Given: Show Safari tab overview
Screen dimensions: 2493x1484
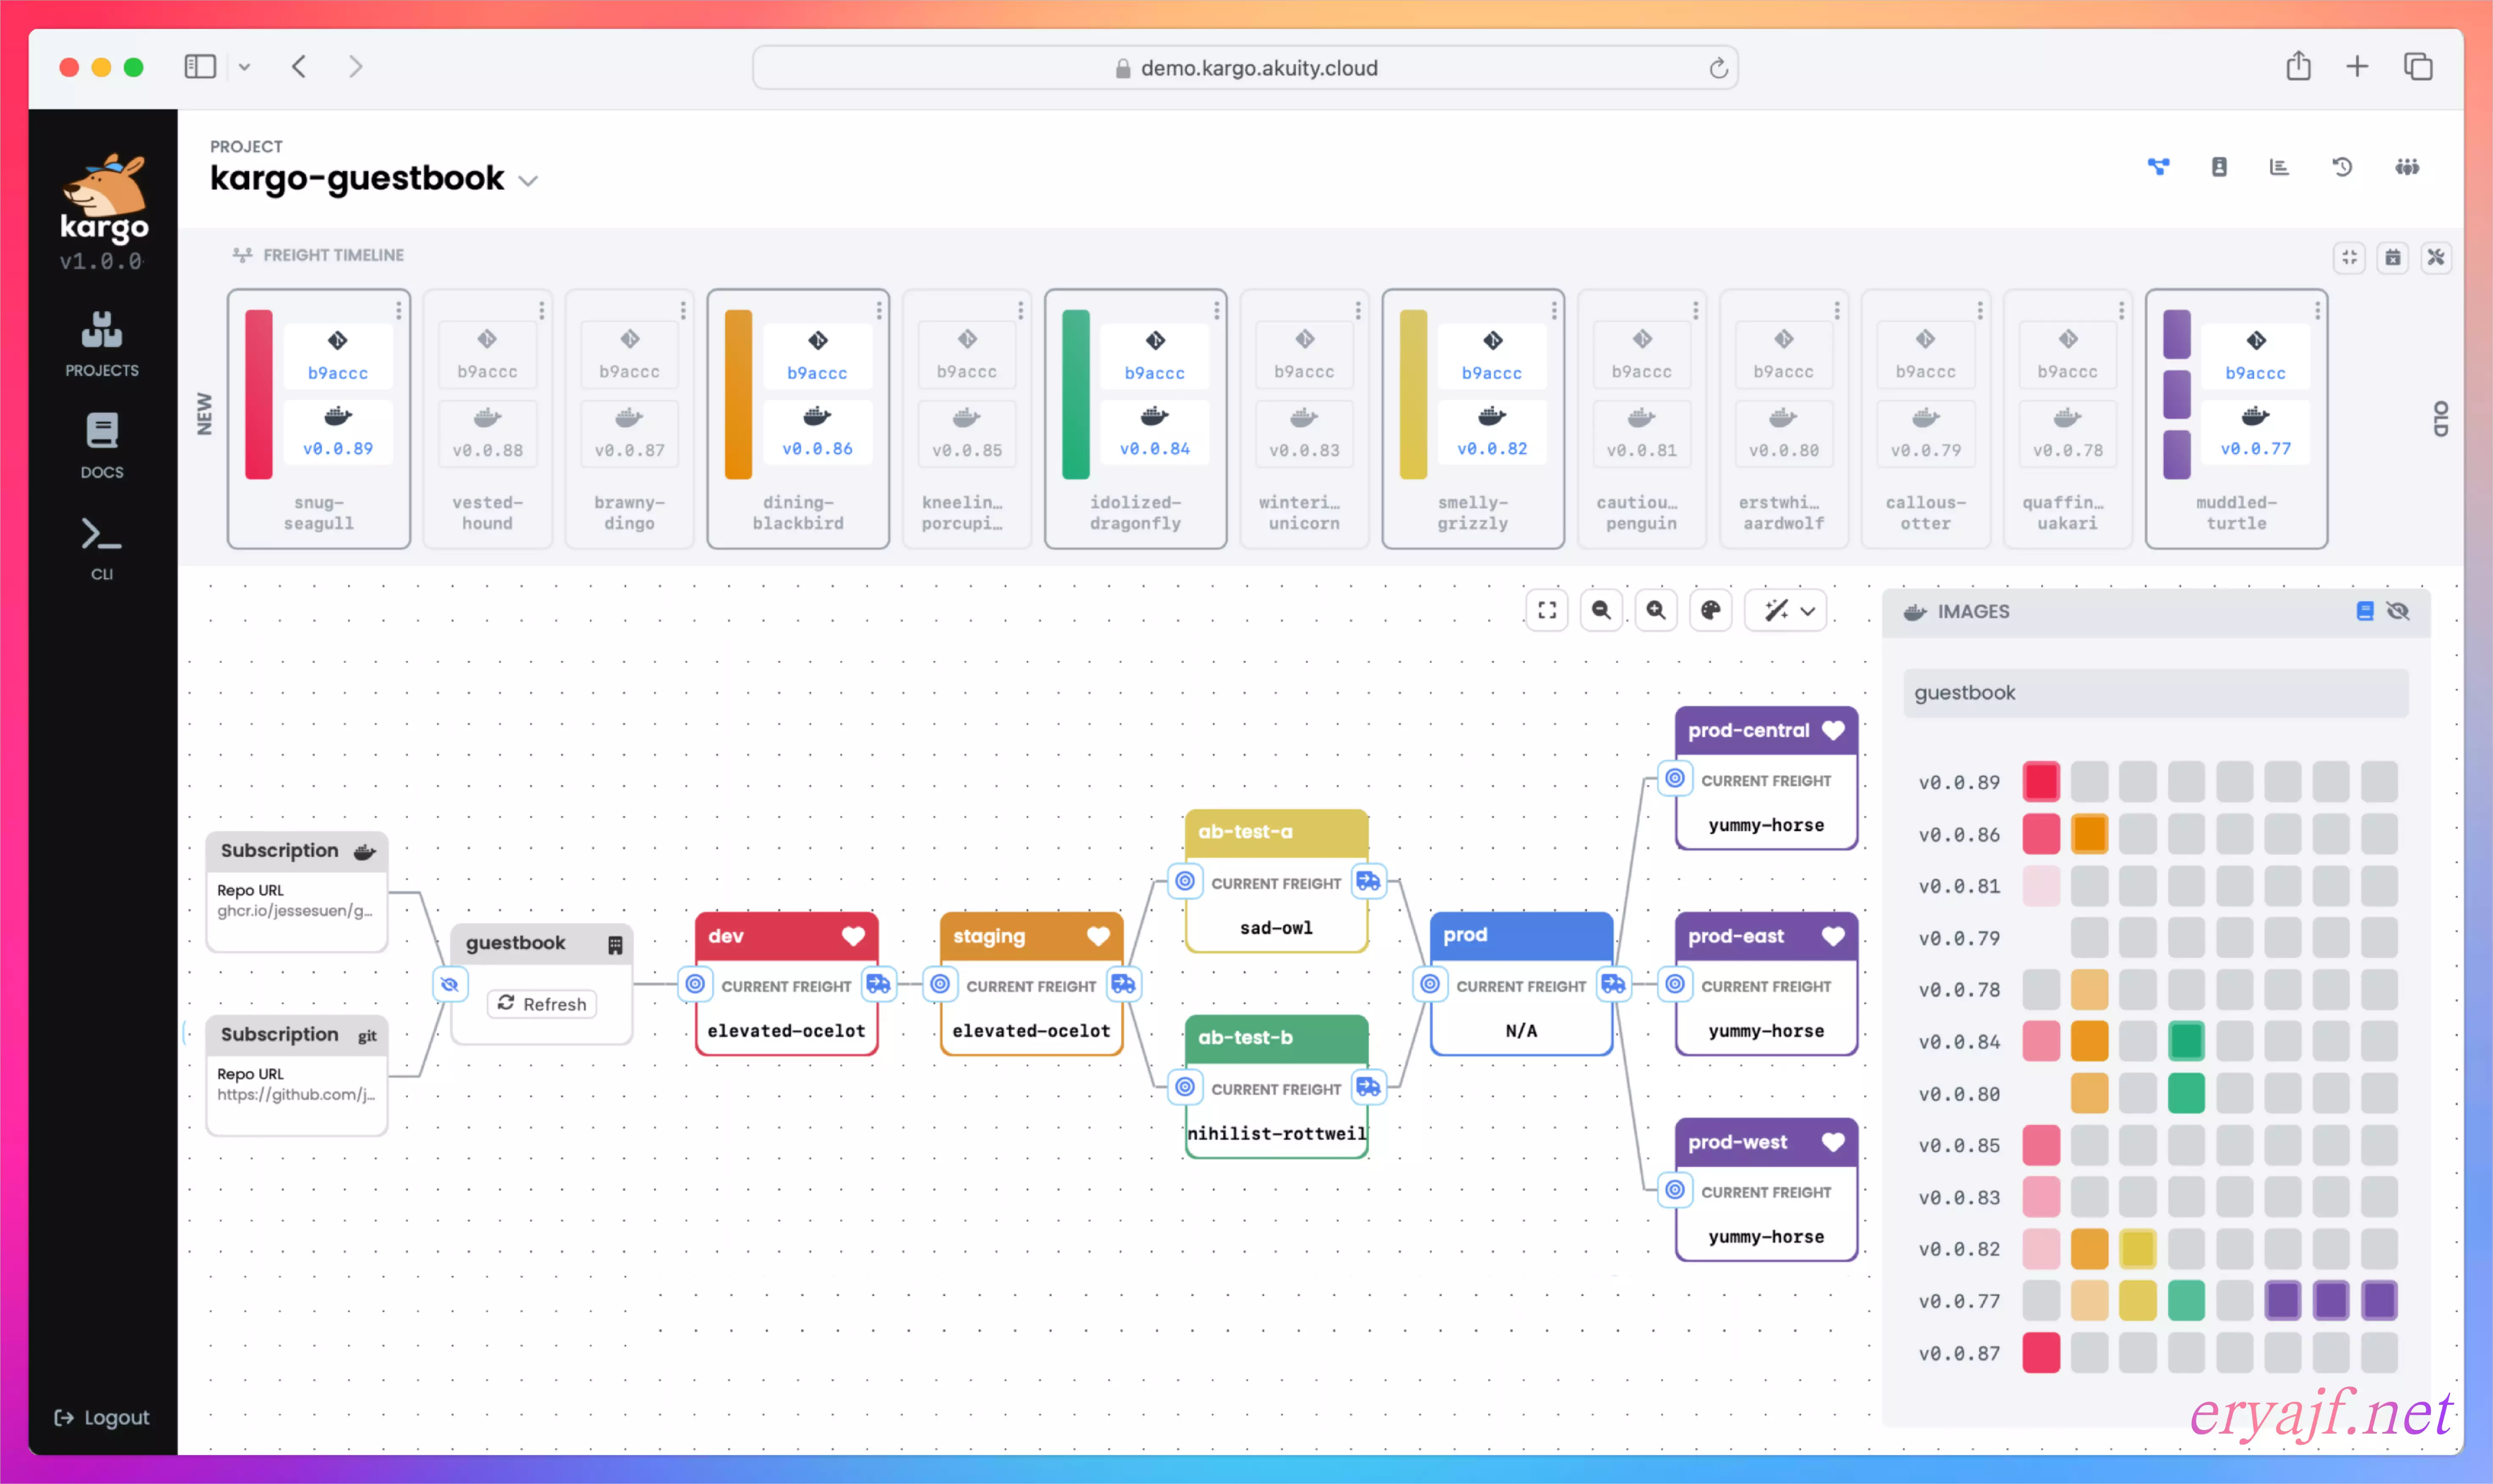Looking at the screenshot, I should pos(2418,67).
